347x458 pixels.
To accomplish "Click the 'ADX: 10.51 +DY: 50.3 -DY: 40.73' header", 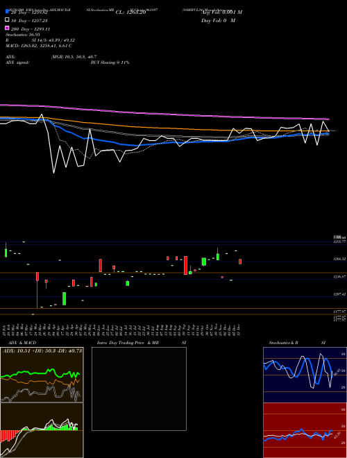I will pos(42,350).
